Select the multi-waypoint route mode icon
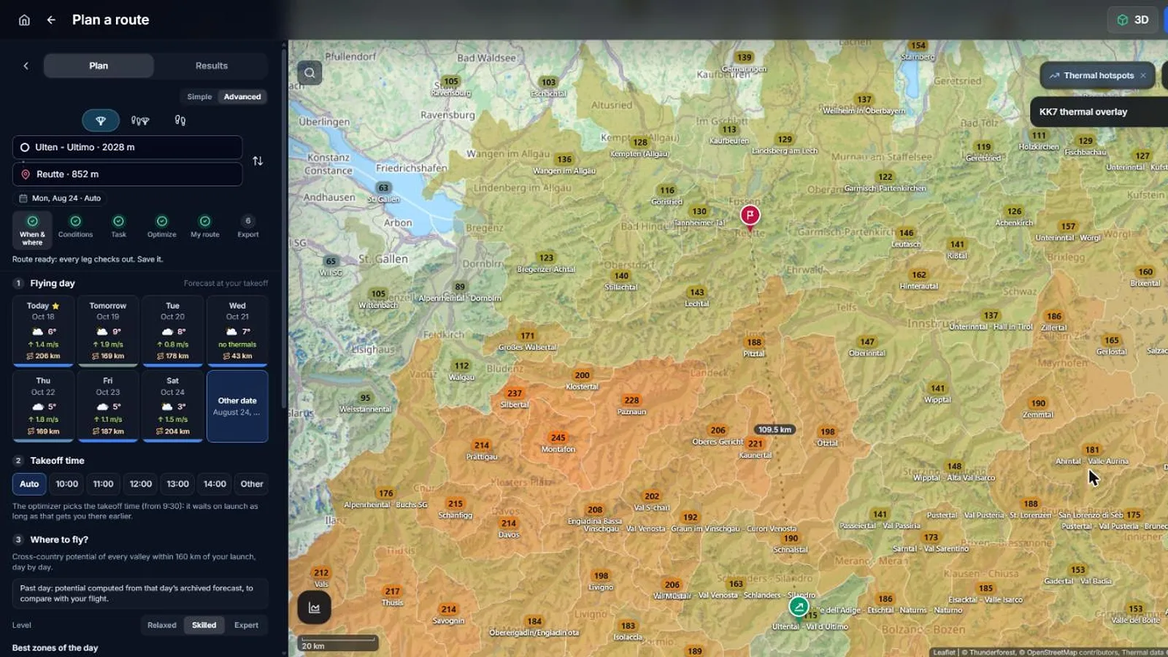1168x657 pixels. point(140,120)
